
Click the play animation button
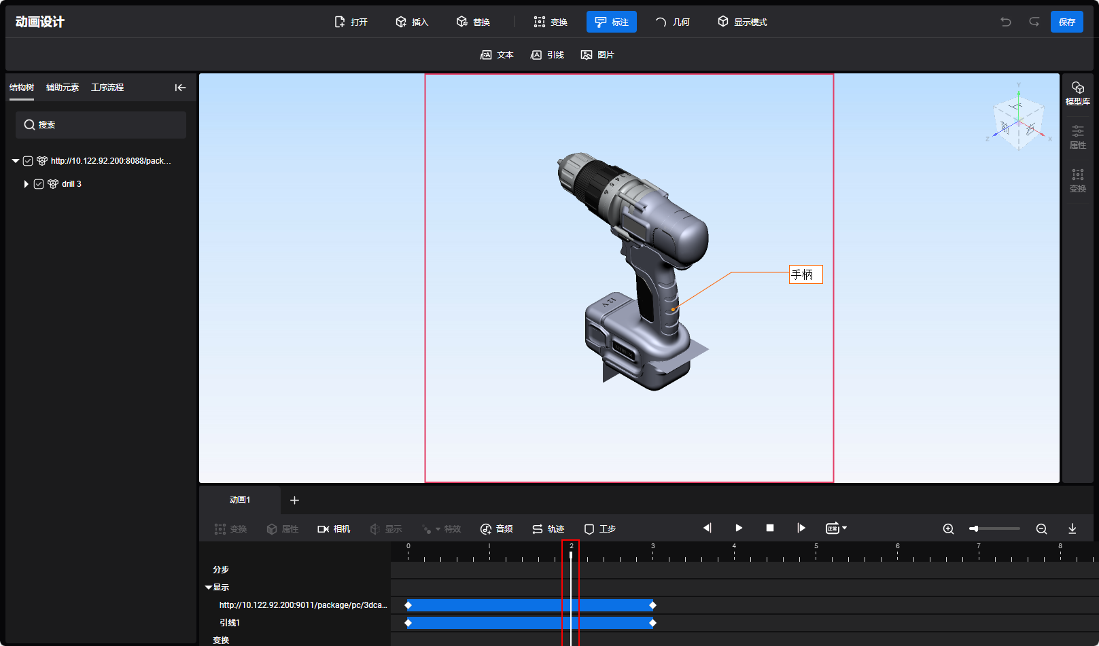point(739,528)
